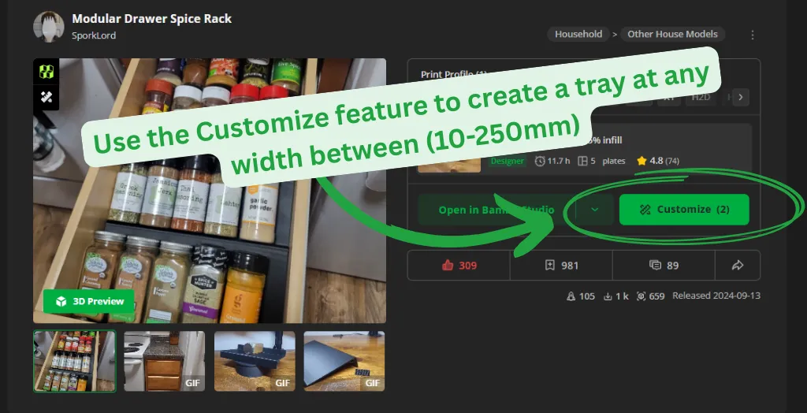Visit SporkLord username link

click(94, 35)
